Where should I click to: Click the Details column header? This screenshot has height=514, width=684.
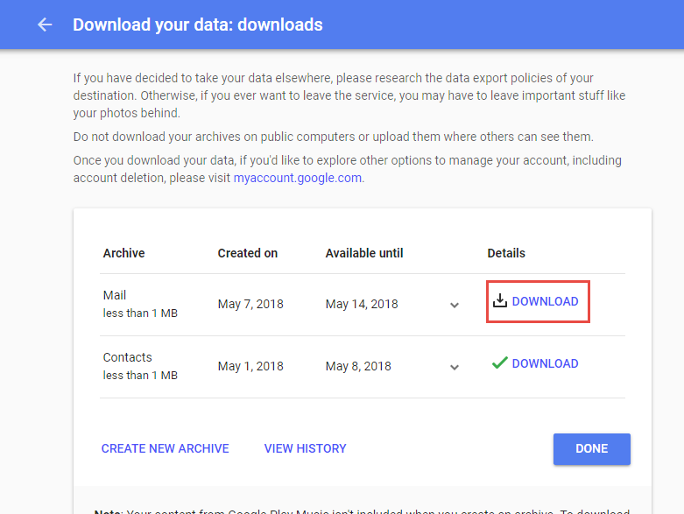pyautogui.click(x=506, y=253)
